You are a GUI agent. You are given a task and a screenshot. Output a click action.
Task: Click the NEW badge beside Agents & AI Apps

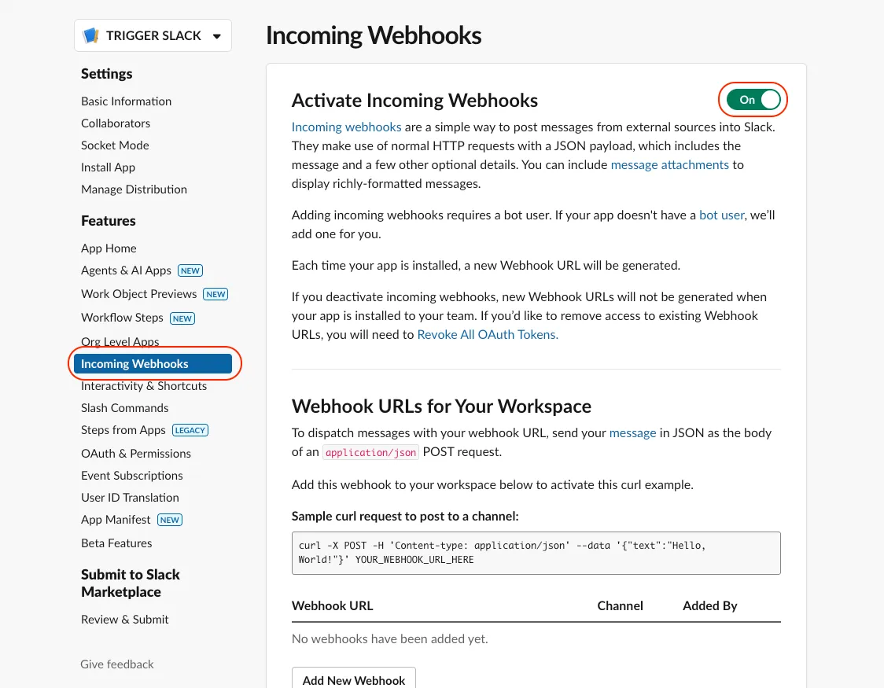pos(190,270)
